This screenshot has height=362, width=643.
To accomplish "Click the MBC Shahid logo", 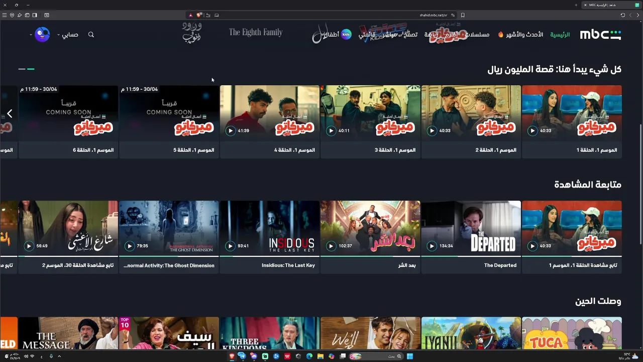I will pyautogui.click(x=600, y=35).
